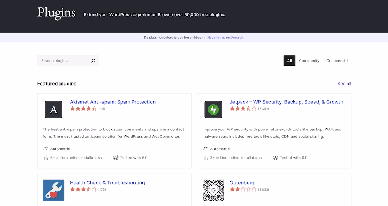Open the Jetpack – WP Security plugin title
This screenshot has height=206, width=388.
[286, 102]
